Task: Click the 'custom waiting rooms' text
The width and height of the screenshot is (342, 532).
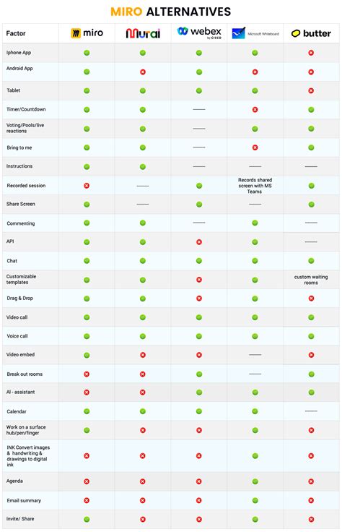Action: pos(311,280)
